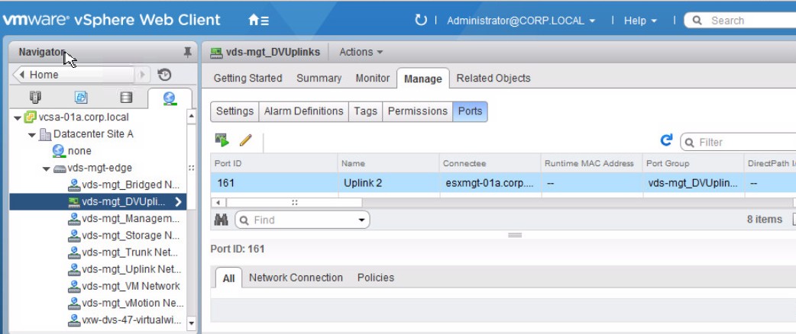Select vds-mgt_Uplink Net... port group
Image resolution: width=796 pixels, height=334 pixels.
124,269
